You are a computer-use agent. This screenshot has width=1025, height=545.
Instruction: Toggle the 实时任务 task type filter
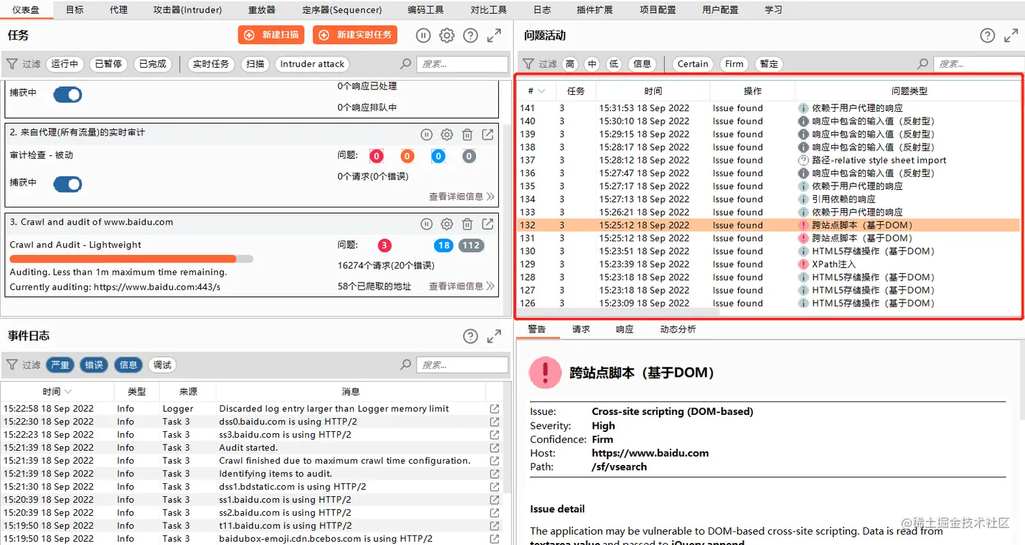211,64
